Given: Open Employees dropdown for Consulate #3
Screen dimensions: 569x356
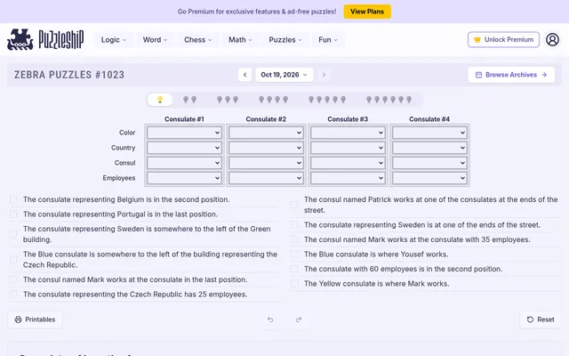Looking at the screenshot, I should tap(348, 178).
